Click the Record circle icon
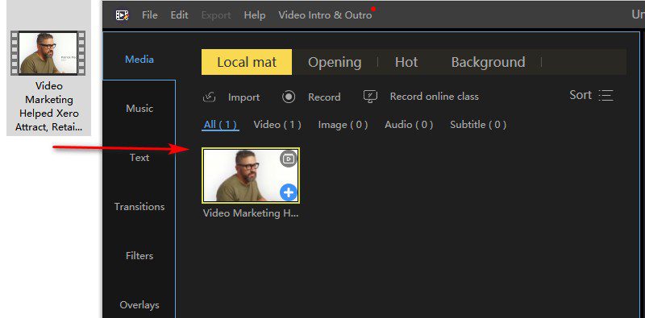 [289, 97]
